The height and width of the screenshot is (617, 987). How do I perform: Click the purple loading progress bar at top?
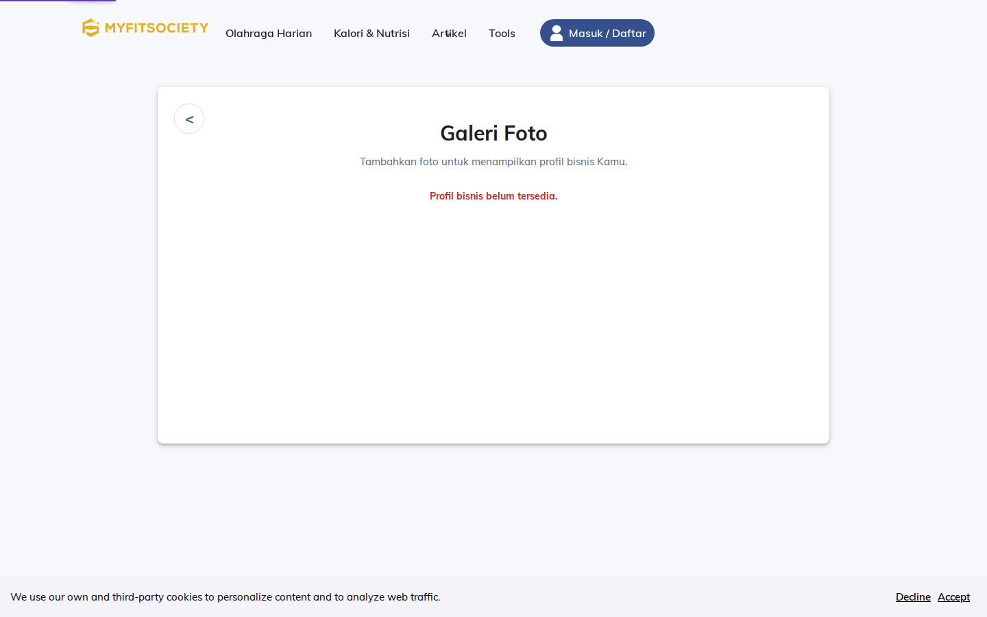[58, 1]
